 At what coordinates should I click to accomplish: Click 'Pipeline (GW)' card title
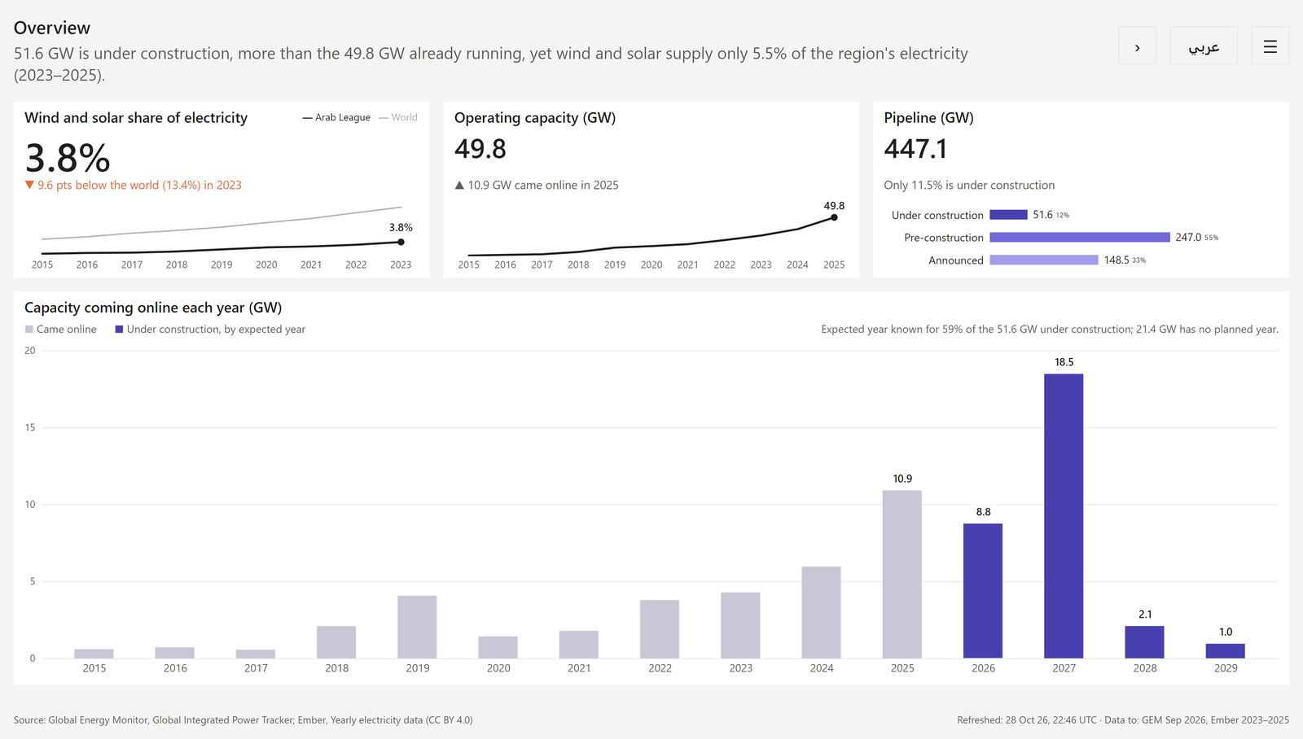(929, 118)
